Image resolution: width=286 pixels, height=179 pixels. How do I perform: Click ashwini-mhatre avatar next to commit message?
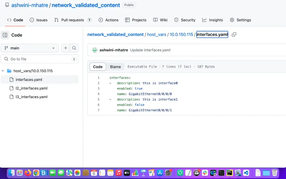click(x=95, y=50)
